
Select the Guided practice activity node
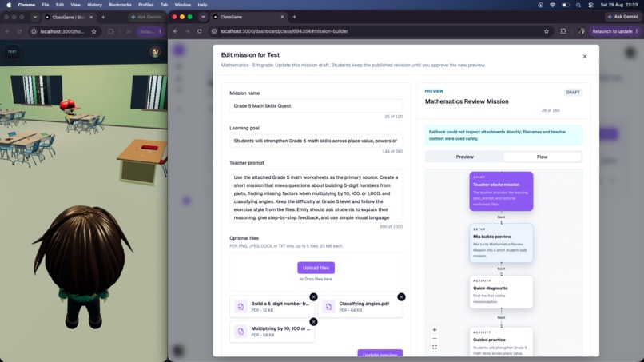501,342
